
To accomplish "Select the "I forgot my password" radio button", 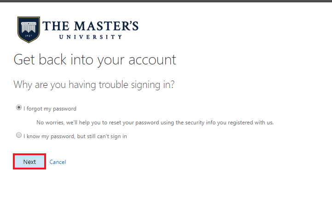I will pyautogui.click(x=19, y=108).
